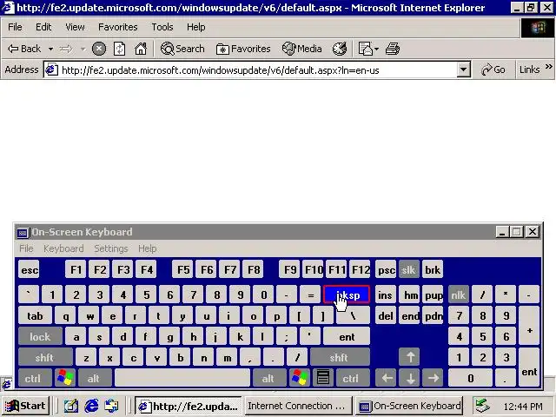Screen dimensions: 556x417
Task: Open the Settings menu in On-Screen Keyboard
Action: pyautogui.click(x=111, y=248)
